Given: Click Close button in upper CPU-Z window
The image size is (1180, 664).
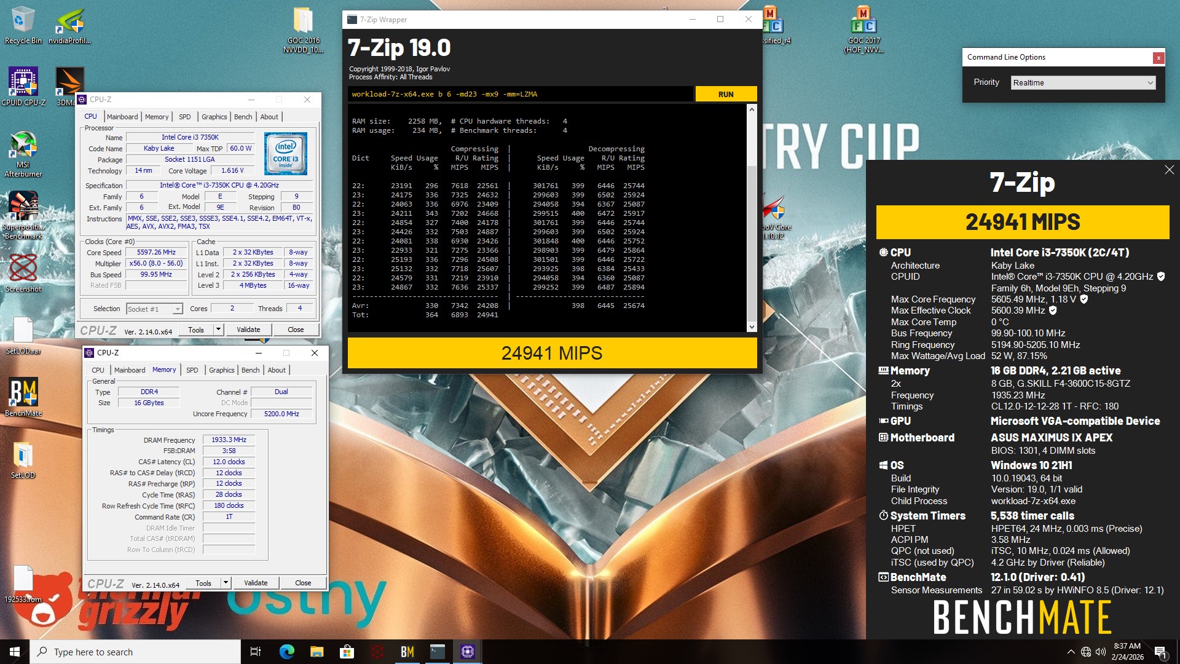Looking at the screenshot, I should (296, 330).
